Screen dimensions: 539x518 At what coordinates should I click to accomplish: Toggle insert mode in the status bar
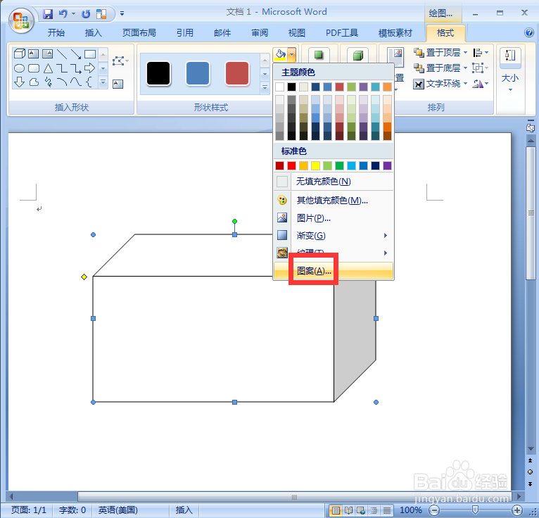pos(184,510)
